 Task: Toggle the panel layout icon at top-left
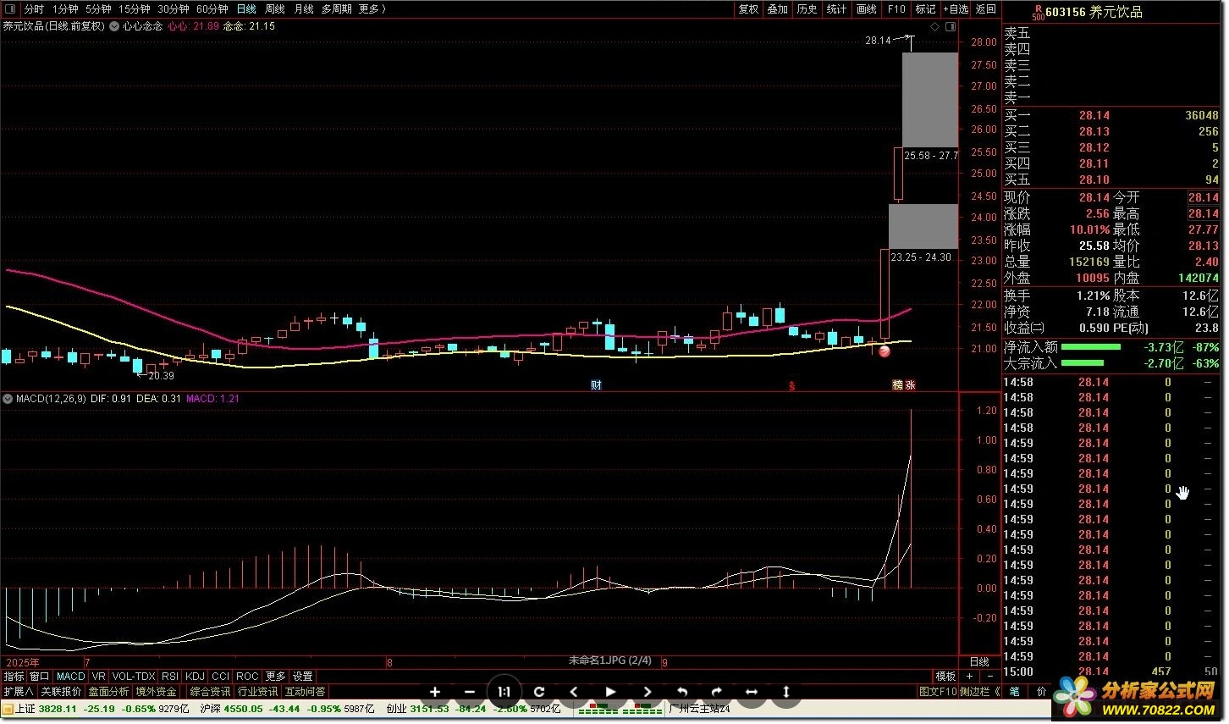pyautogui.click(x=10, y=8)
